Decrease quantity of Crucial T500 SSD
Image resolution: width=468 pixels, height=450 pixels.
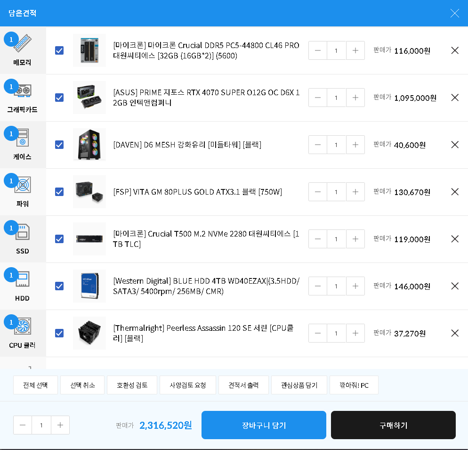coord(317,239)
